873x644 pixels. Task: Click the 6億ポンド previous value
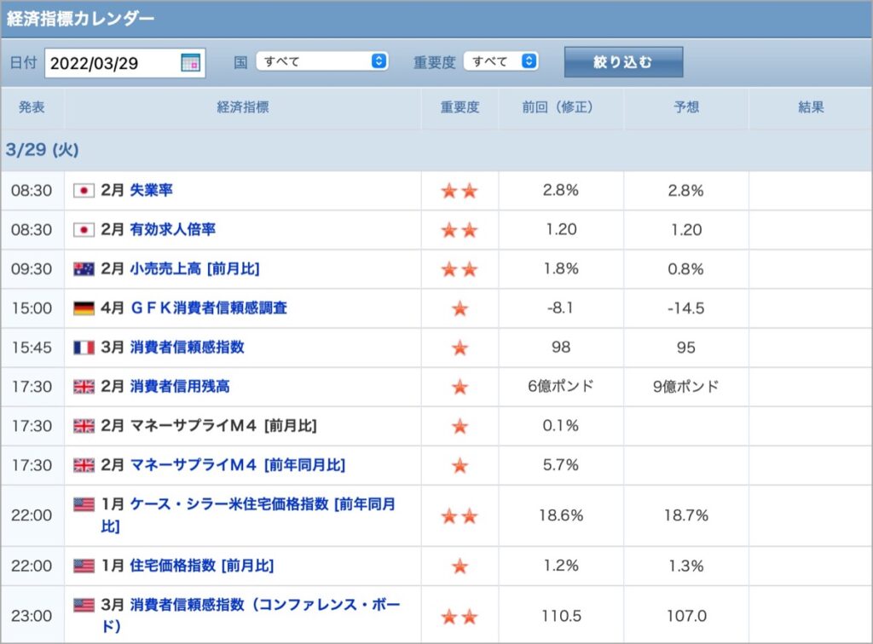561,386
